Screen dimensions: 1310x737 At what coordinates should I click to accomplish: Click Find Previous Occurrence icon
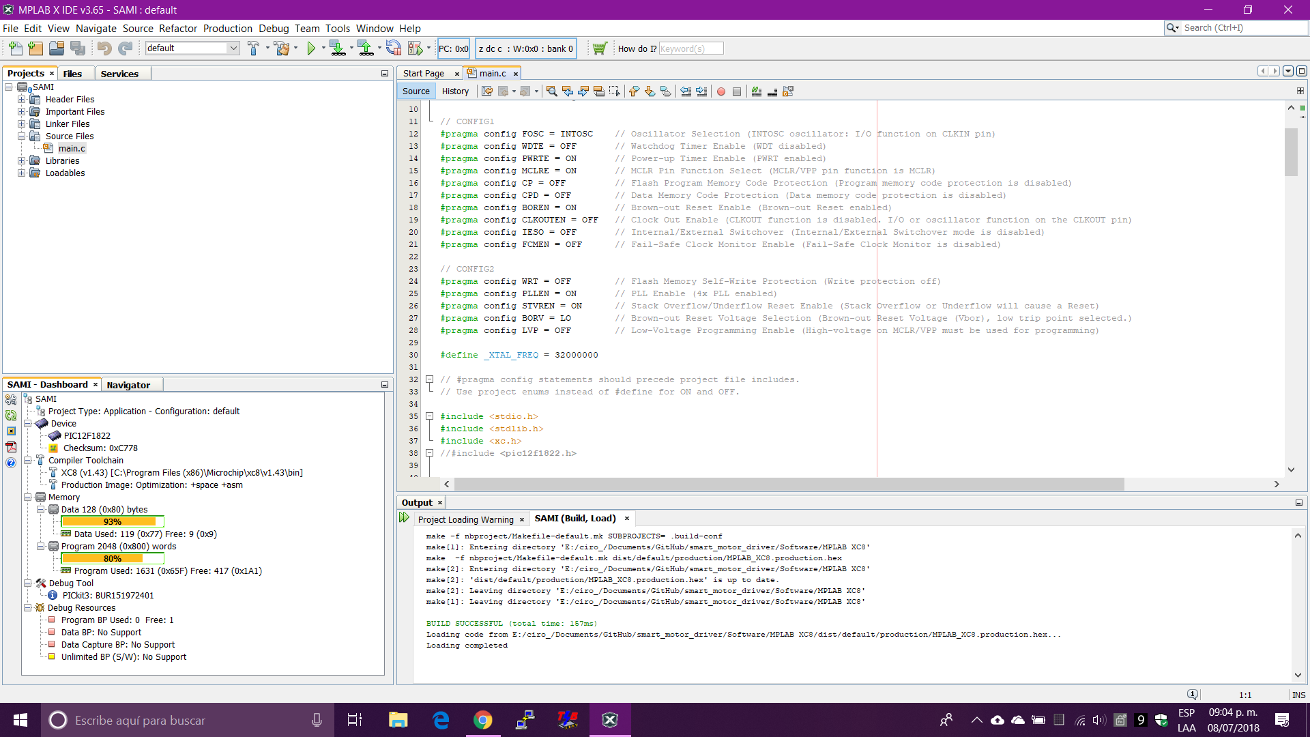pos(568,91)
